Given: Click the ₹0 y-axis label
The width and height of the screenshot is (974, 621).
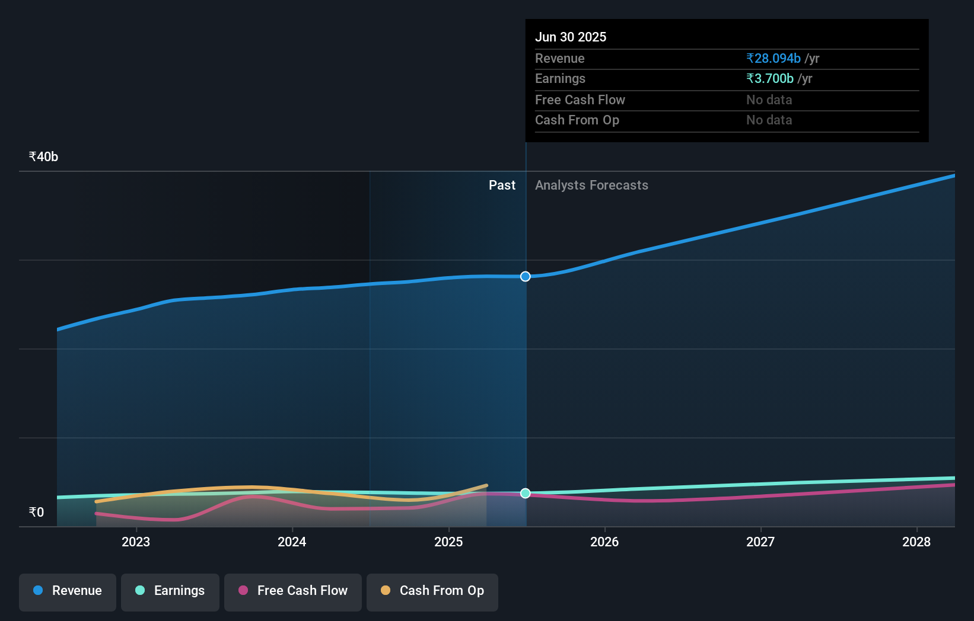Looking at the screenshot, I should [x=36, y=512].
